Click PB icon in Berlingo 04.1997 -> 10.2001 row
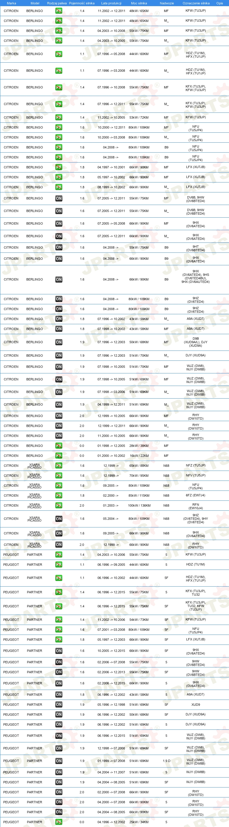This screenshot has width=229, height=827. [59, 167]
